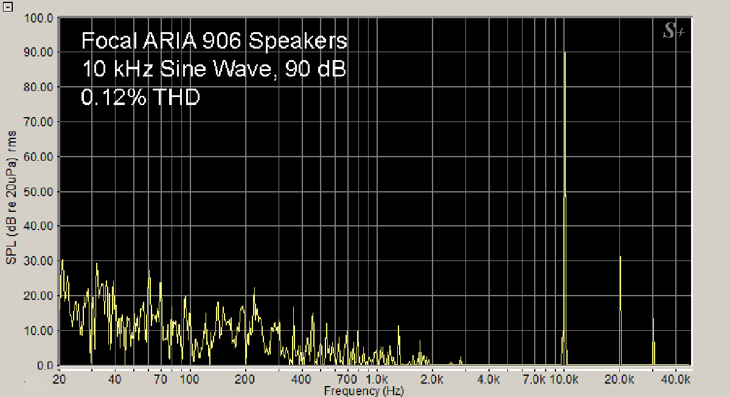Click the 4.0k x-axis tick label
The height and width of the screenshot is (397, 730).
(x=488, y=379)
